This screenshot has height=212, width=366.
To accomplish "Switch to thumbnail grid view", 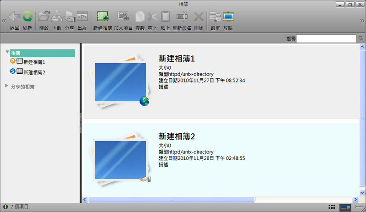I will tap(332, 207).
